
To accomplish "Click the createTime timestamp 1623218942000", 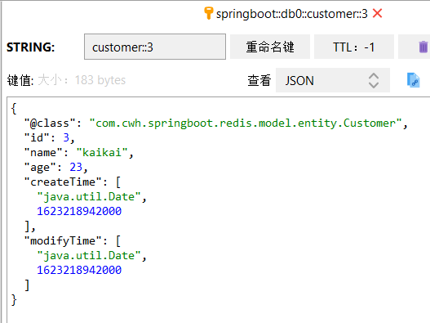I will tap(79, 211).
